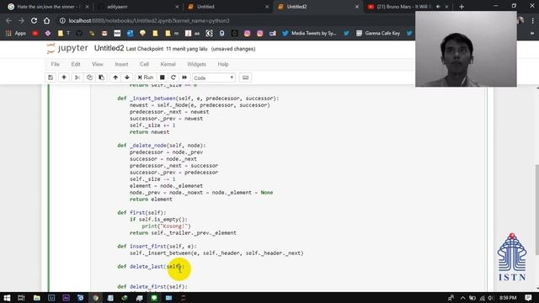
Task: Interrupt the kernel with the stop icon
Action: pyautogui.click(x=163, y=77)
